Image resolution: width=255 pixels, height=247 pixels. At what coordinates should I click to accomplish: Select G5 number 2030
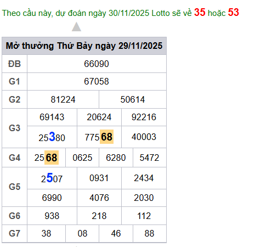[144, 198]
